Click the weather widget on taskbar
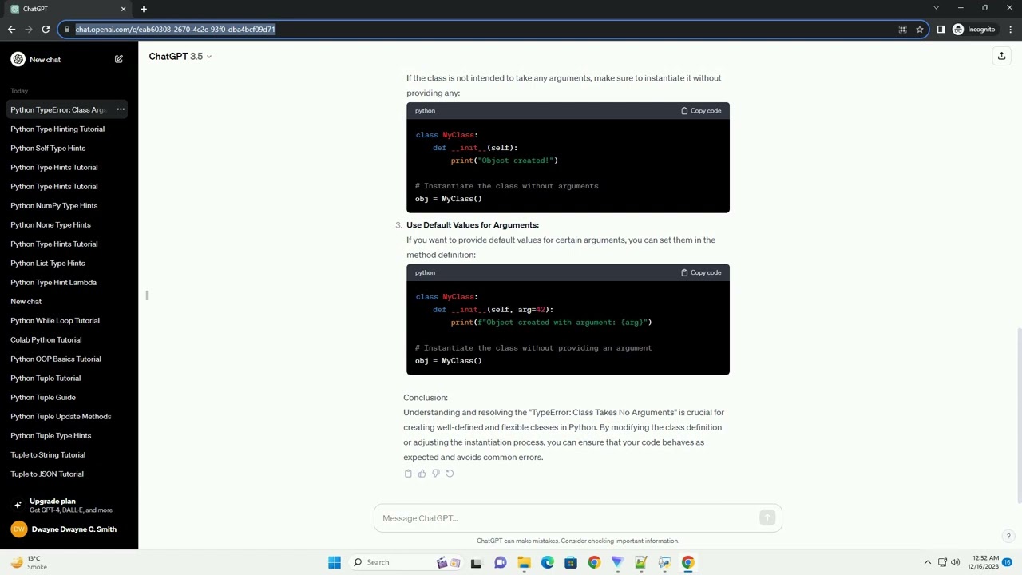This screenshot has width=1022, height=575. tap(27, 562)
